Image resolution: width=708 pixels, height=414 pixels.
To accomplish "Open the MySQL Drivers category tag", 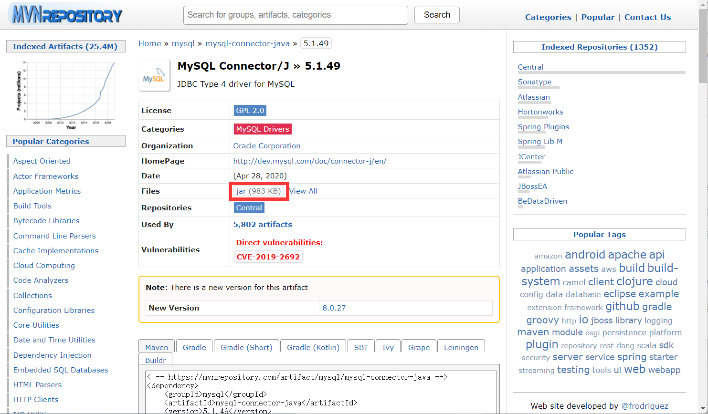I will [x=263, y=129].
